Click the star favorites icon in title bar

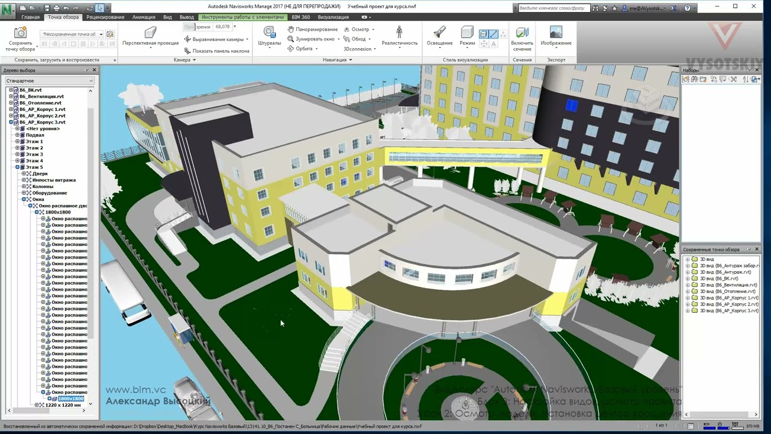(614, 8)
